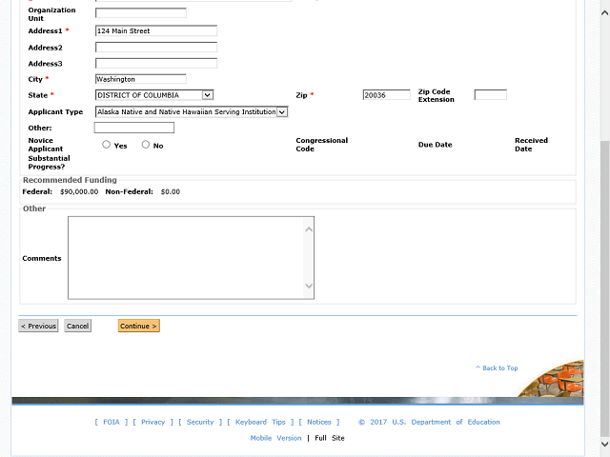Viewport: 610px width, 457px height.
Task: Click the Full Site text
Action: (330, 438)
